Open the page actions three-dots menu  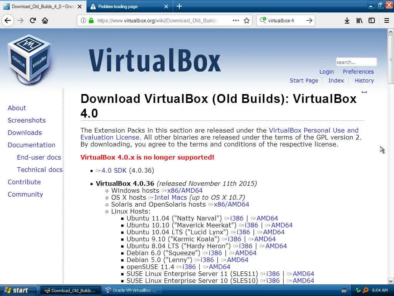236,20
